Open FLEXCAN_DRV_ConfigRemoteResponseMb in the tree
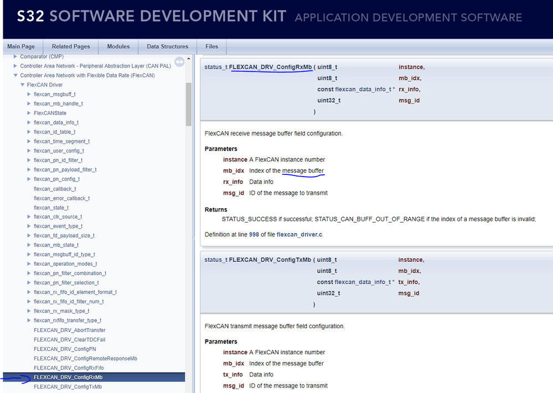The image size is (553, 393). click(85, 359)
